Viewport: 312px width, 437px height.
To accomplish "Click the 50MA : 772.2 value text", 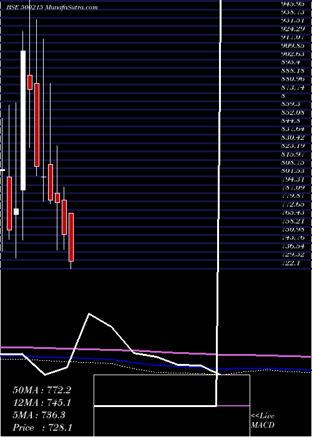I will pyautogui.click(x=42, y=390).
